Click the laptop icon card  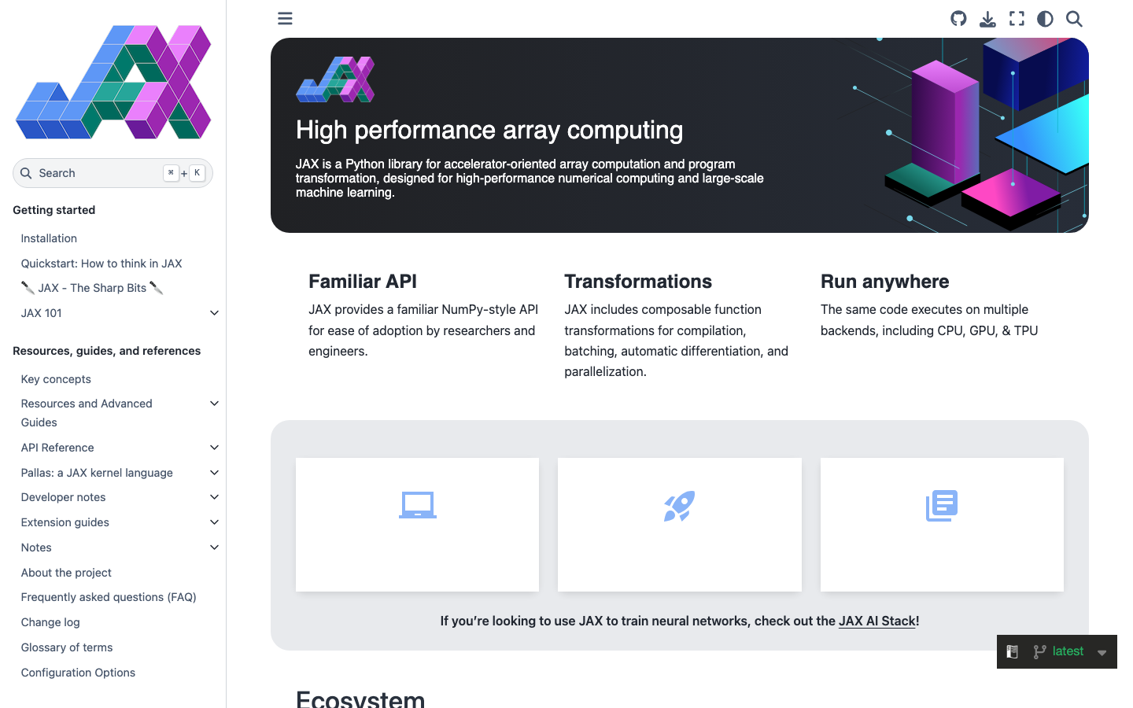pos(417,525)
